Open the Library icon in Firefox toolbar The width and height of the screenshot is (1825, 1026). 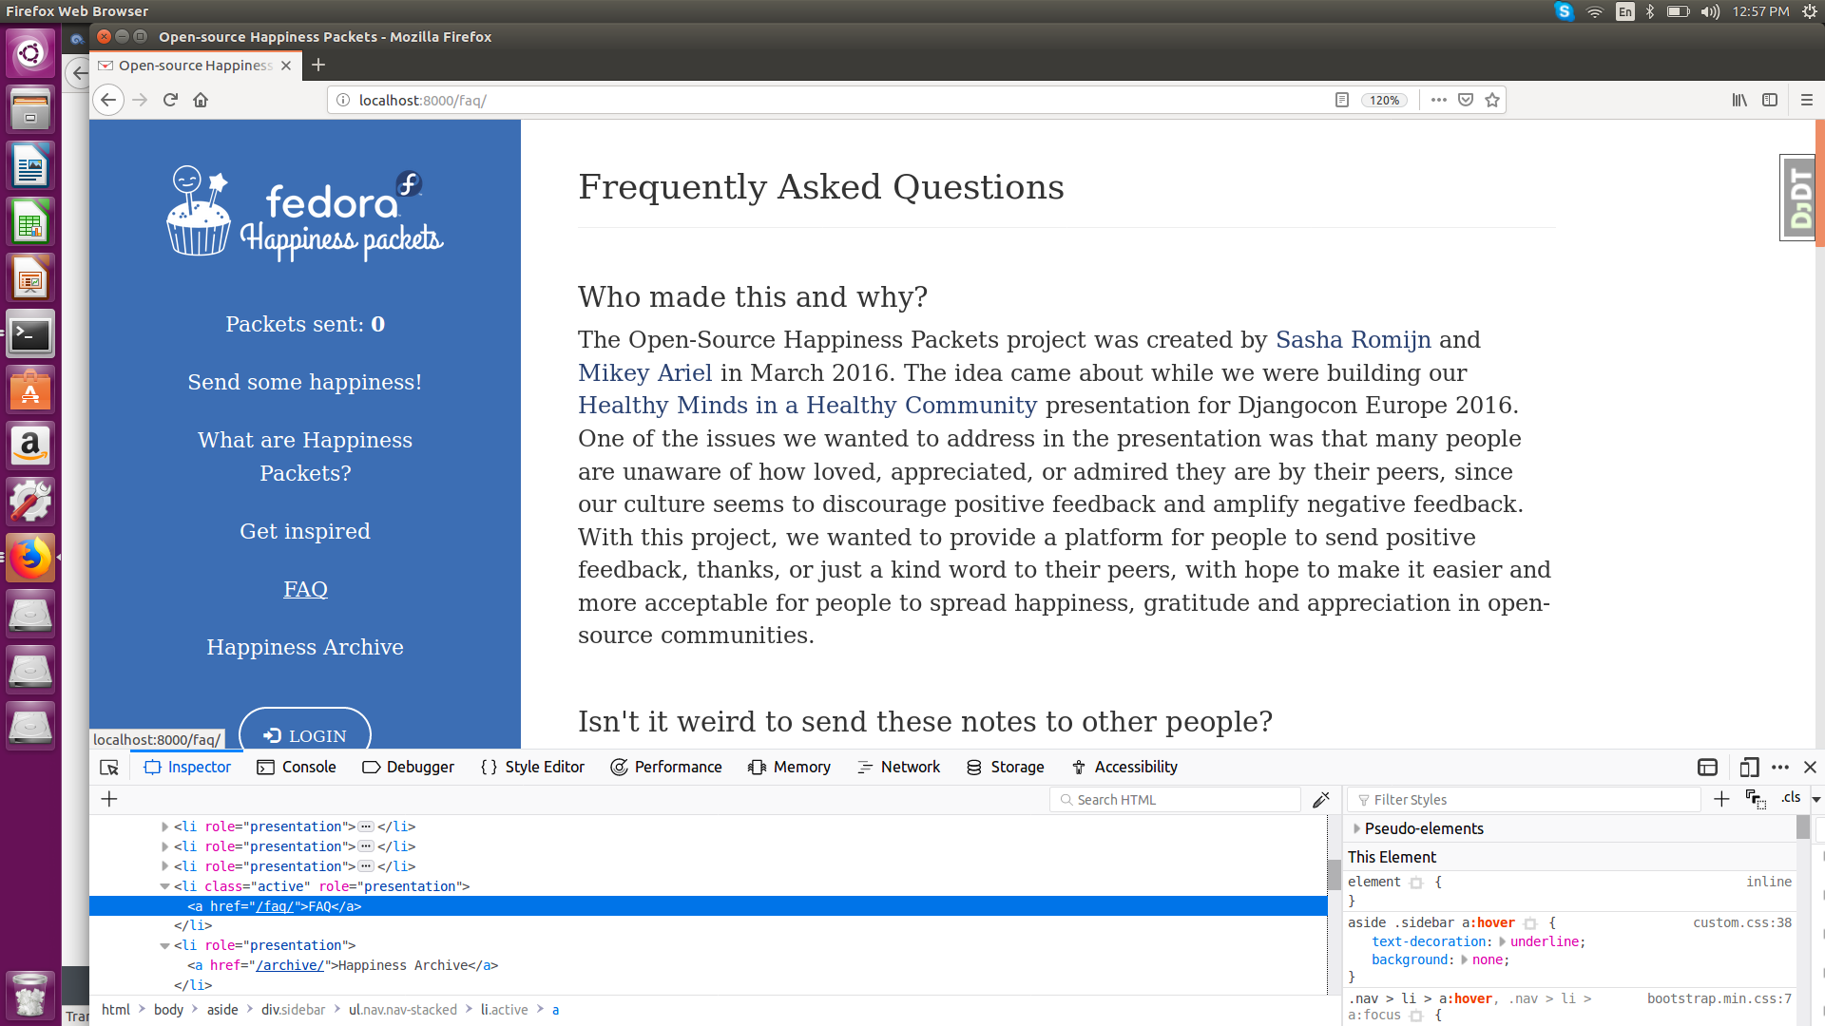coord(1739,100)
